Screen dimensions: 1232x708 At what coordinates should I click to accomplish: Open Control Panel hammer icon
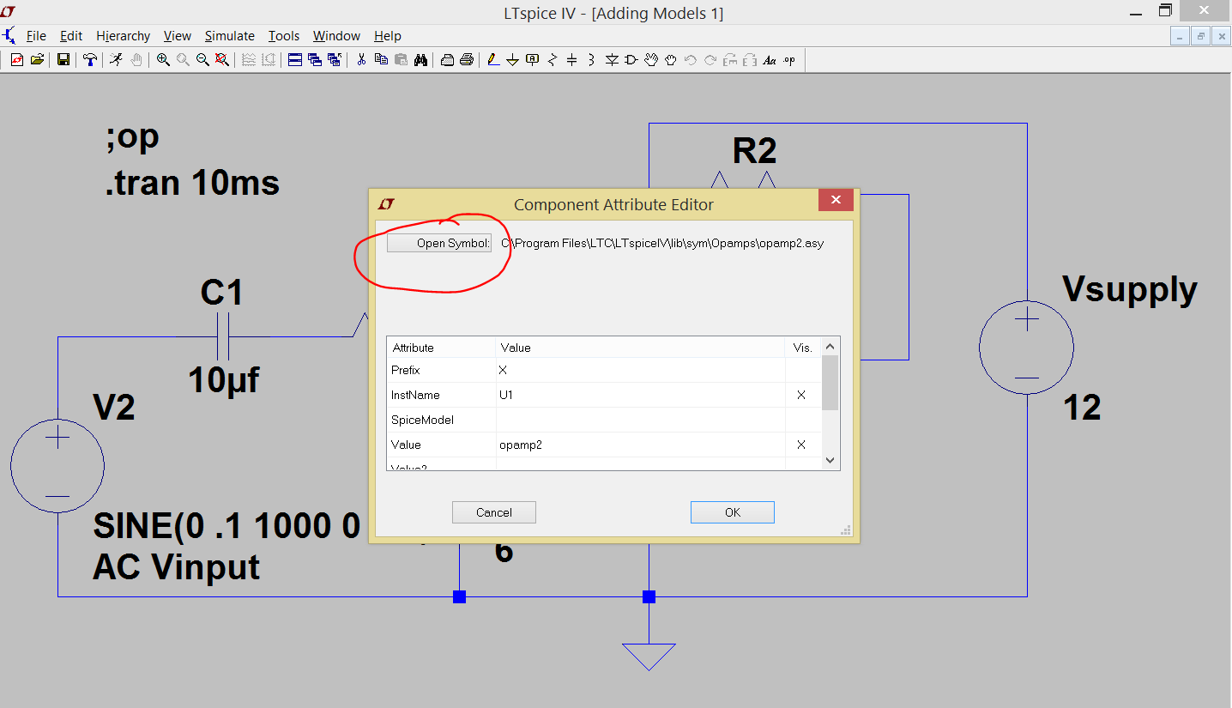pos(90,60)
